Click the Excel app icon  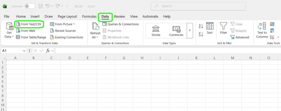5,6
